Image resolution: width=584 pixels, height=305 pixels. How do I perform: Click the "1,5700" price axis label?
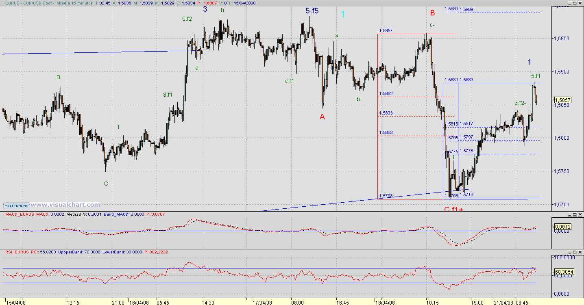(x=562, y=205)
